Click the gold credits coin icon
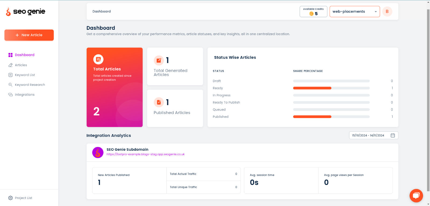 (x=311, y=14)
